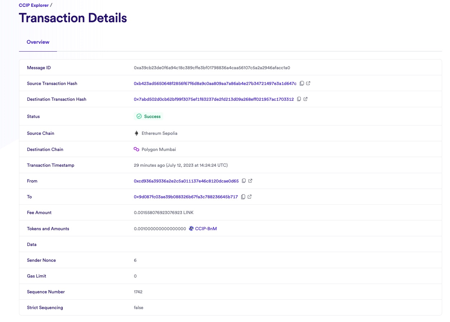Viewport: 450px width, 322px height.
Task: Open Destination Transaction Hash external link icon
Action: (305, 99)
